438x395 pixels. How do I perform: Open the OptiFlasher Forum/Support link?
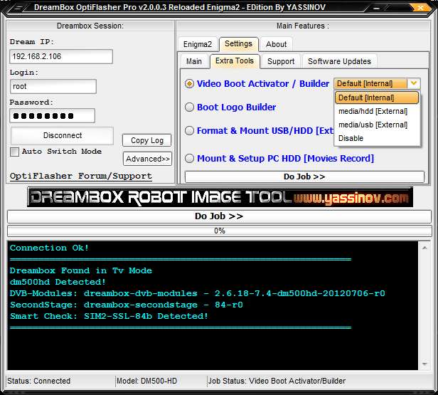point(81,176)
